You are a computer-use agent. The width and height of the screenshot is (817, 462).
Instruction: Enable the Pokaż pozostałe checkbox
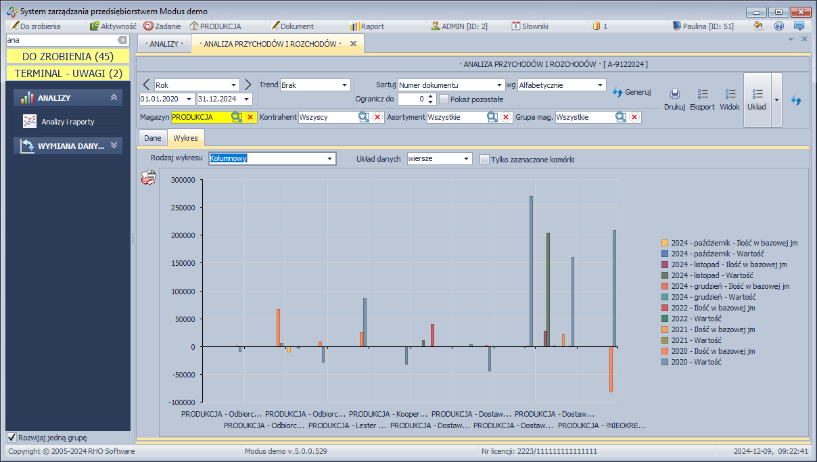[444, 99]
